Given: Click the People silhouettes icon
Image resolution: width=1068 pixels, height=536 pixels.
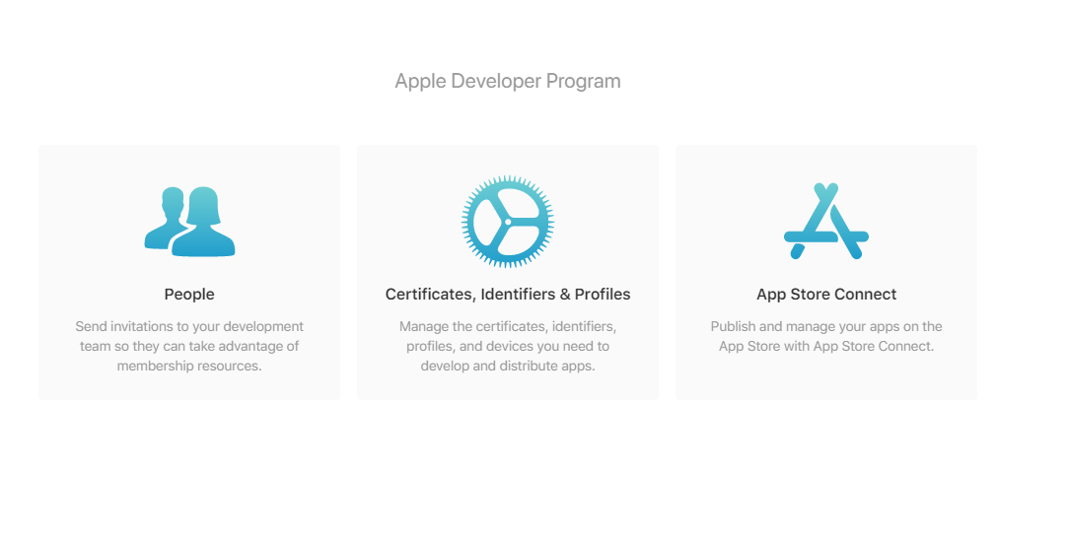Looking at the screenshot, I should (189, 221).
